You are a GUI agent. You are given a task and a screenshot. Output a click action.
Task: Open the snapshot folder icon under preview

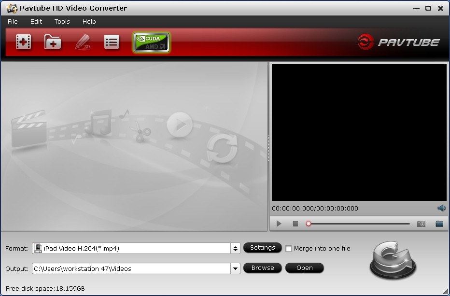[x=439, y=223]
